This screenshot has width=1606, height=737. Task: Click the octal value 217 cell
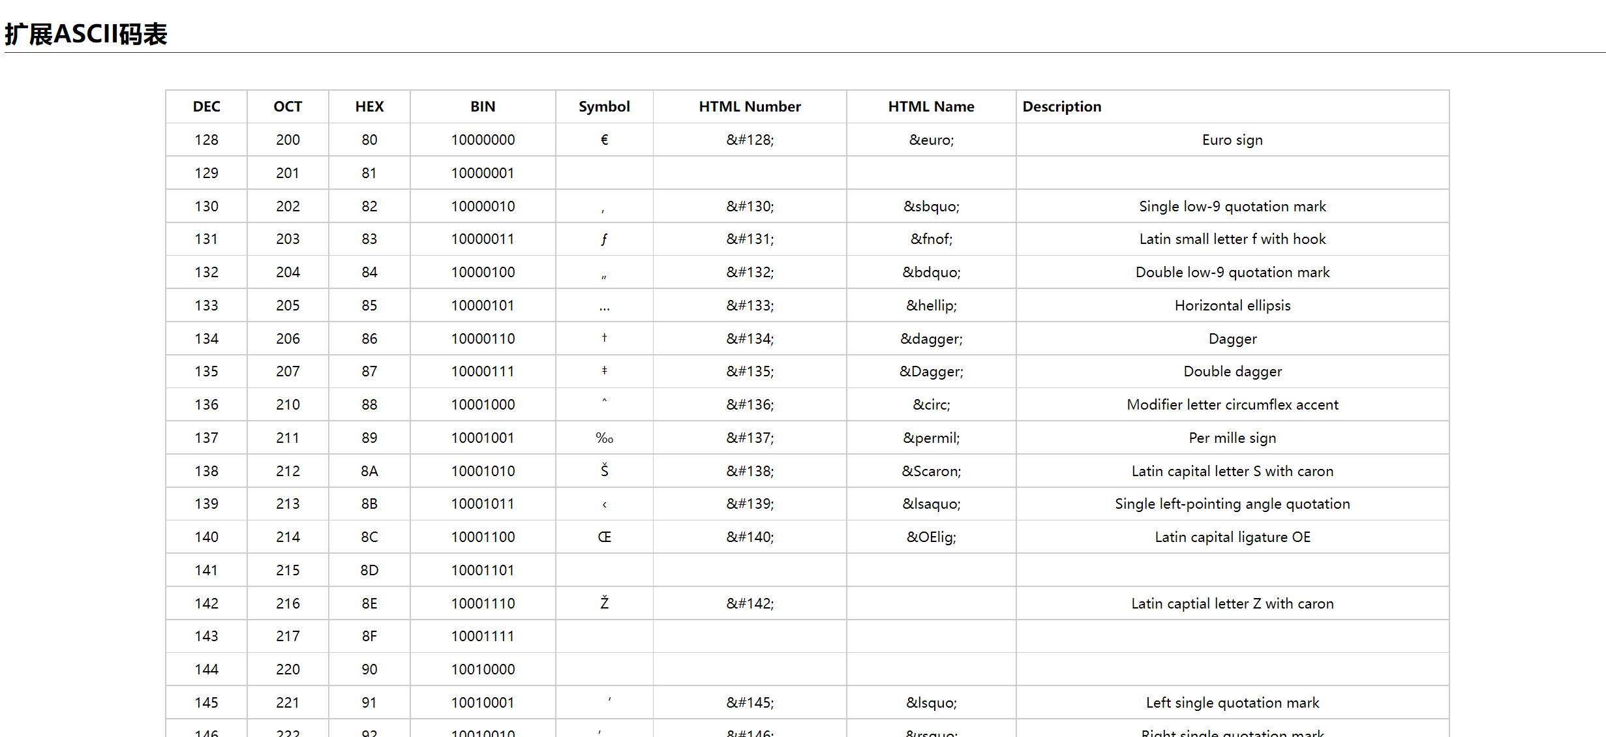[x=288, y=636]
